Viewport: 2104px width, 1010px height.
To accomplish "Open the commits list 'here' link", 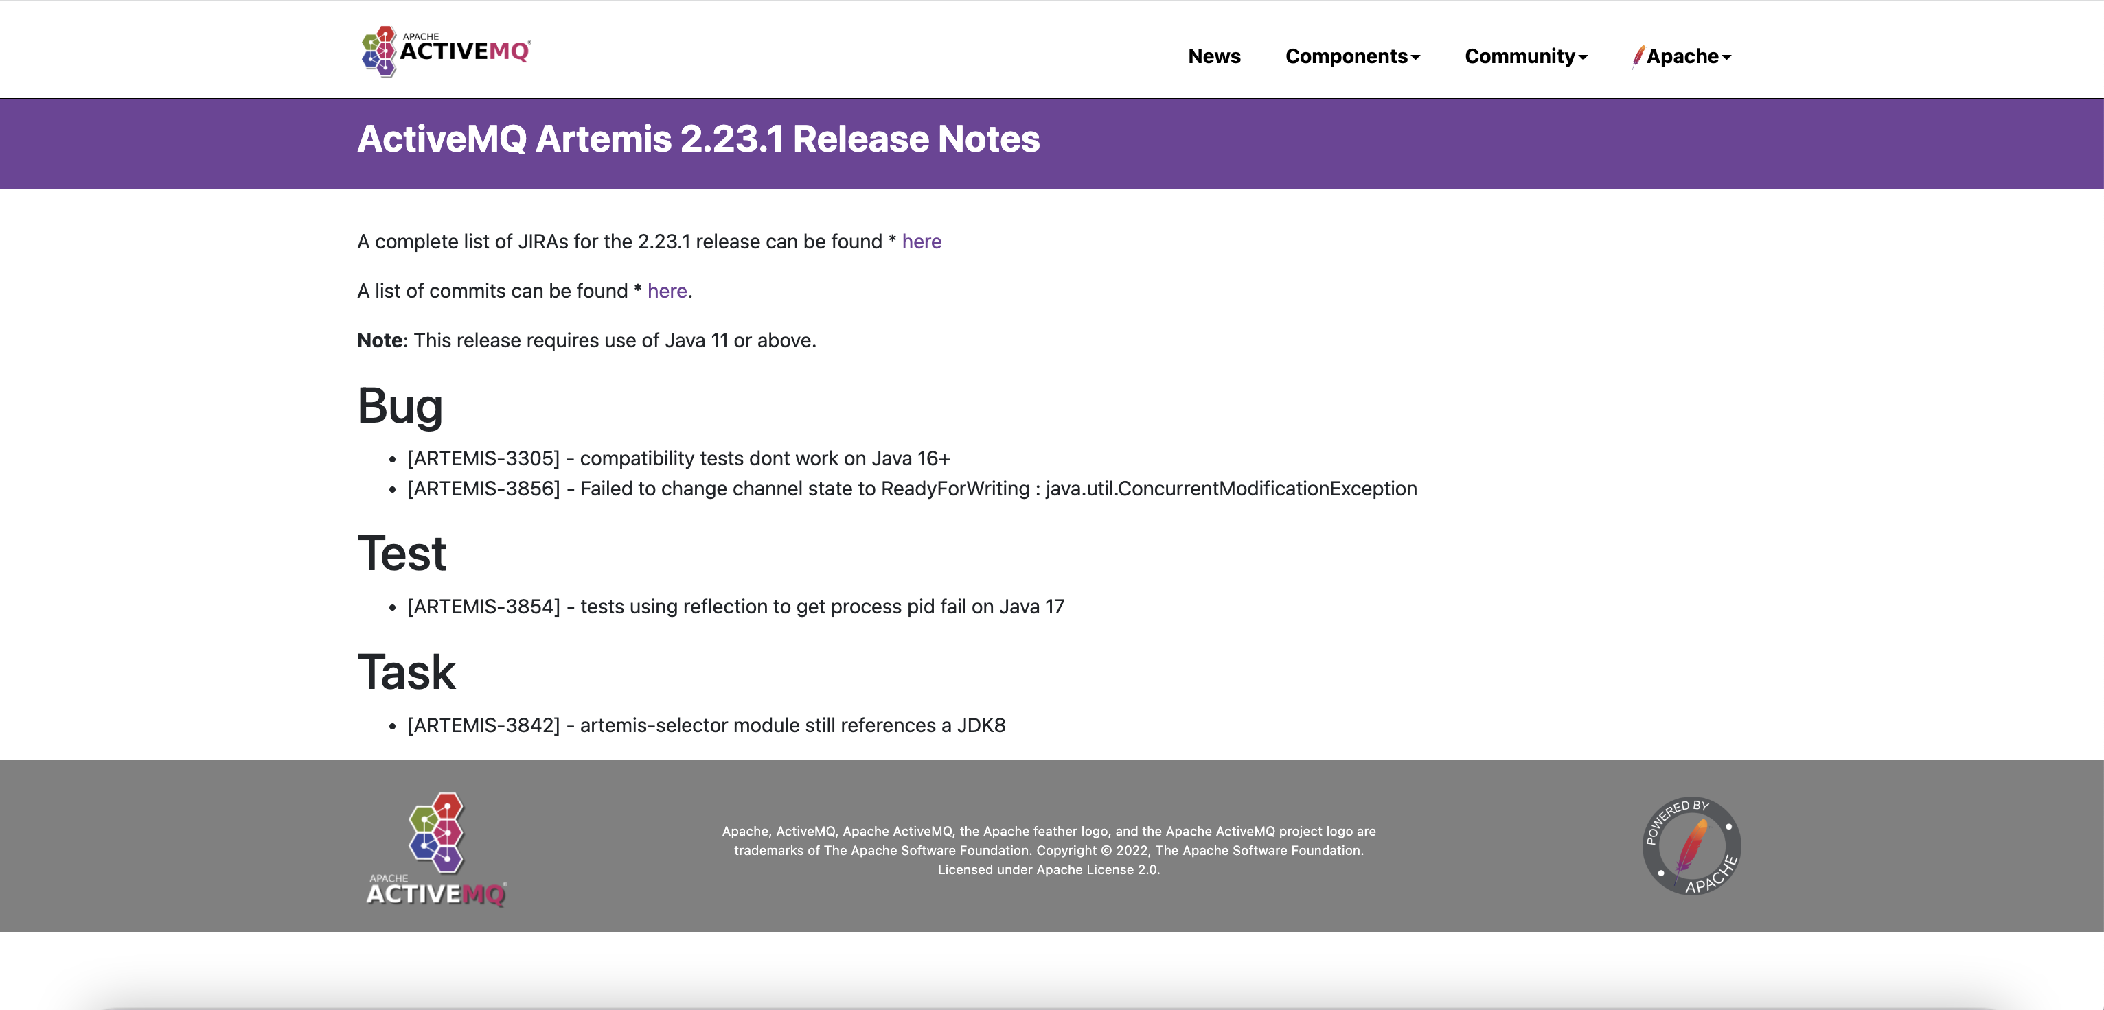I will (667, 291).
